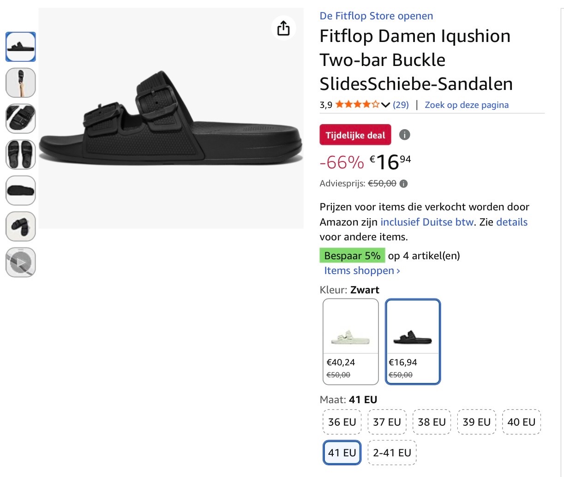This screenshot has height=477, width=564.
Task: Open De Fitflop Store link
Action: [x=376, y=16]
